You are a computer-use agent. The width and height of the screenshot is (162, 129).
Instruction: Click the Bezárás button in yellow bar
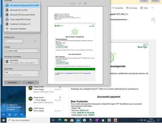coord(155,1)
